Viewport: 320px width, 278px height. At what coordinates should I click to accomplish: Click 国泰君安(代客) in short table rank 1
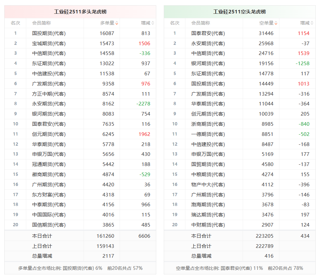coord(208,33)
